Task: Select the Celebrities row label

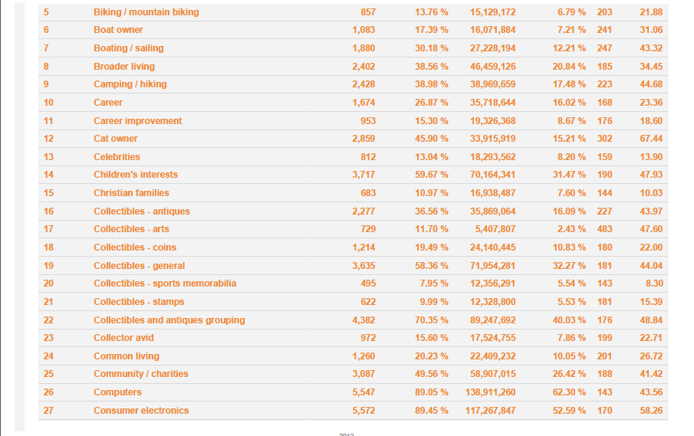Action: (117, 156)
